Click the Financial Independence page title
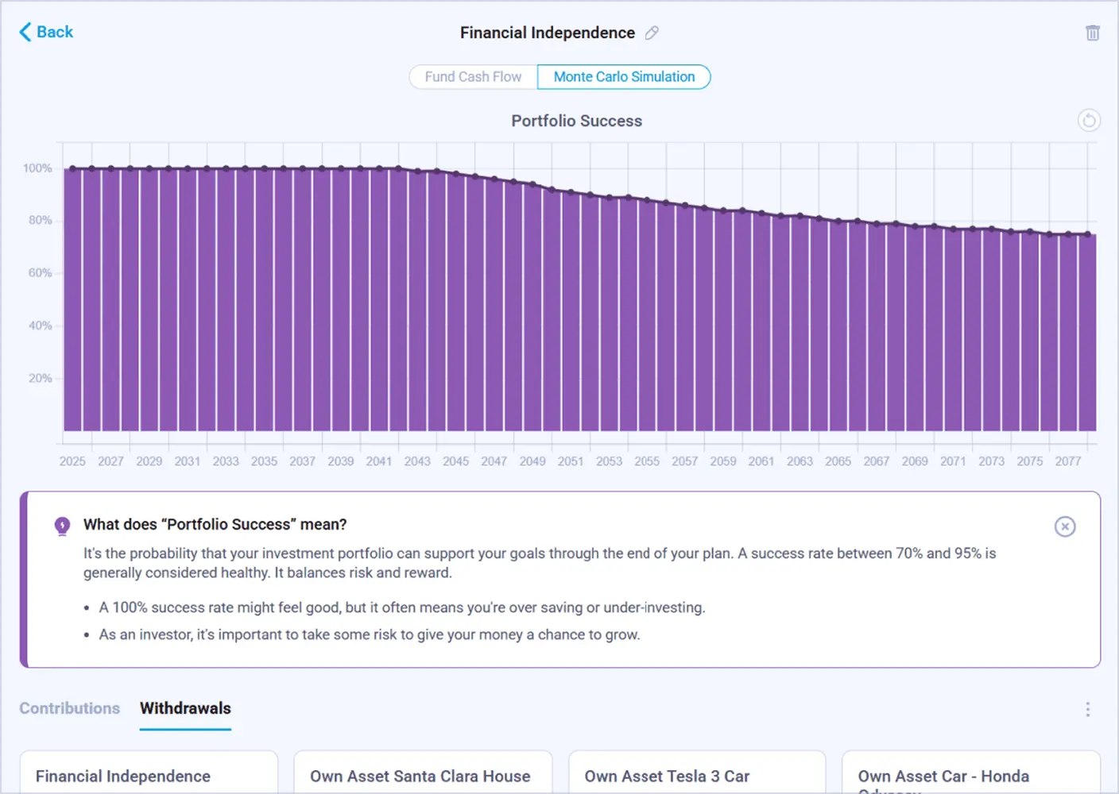Image resolution: width=1119 pixels, height=794 pixels. pyautogui.click(x=548, y=33)
